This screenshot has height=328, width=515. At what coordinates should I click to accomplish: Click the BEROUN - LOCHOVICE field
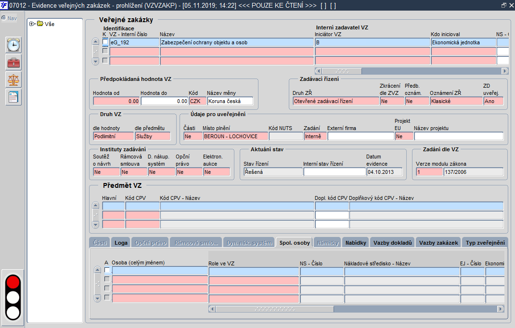pyautogui.click(x=235, y=136)
